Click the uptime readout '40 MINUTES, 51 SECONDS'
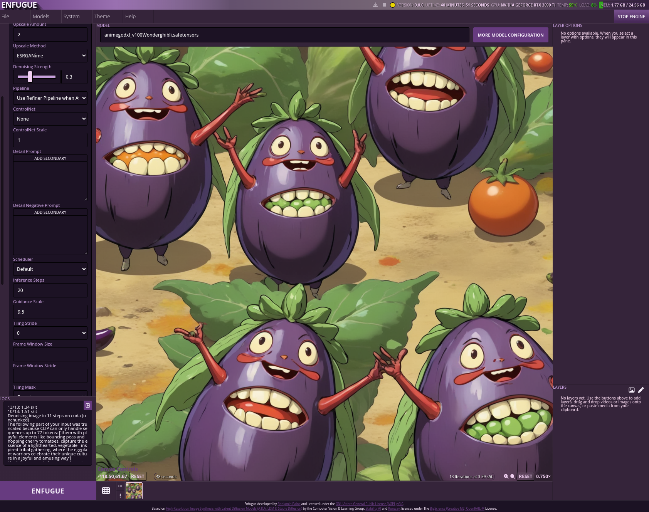Viewport: 649px width, 512px height. click(x=465, y=5)
